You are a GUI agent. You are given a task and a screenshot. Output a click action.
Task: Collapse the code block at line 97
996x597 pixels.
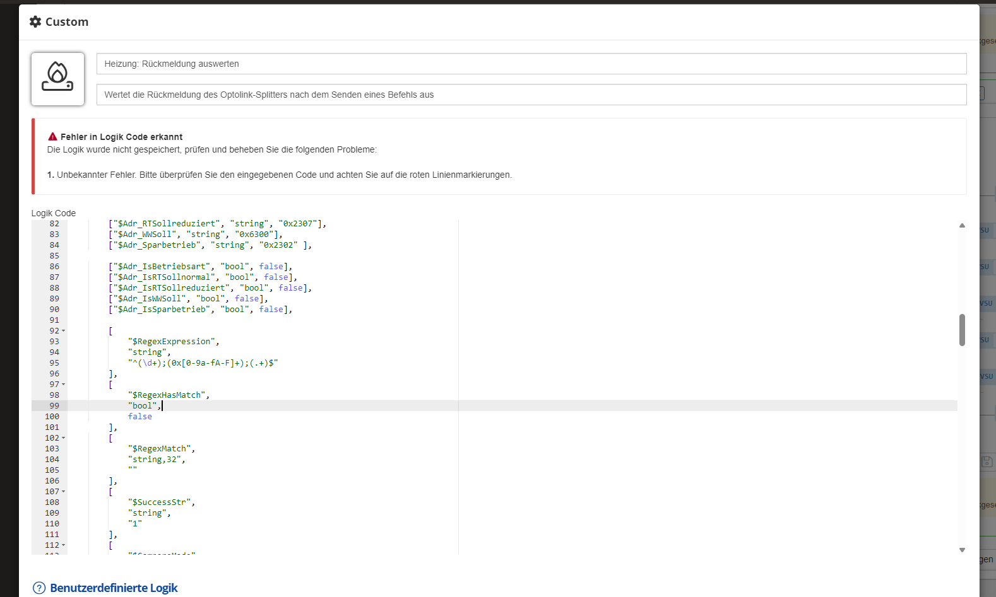[x=64, y=385]
